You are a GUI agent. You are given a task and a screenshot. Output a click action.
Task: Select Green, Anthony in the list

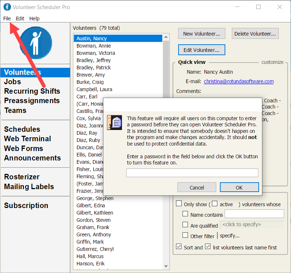click(x=118, y=235)
